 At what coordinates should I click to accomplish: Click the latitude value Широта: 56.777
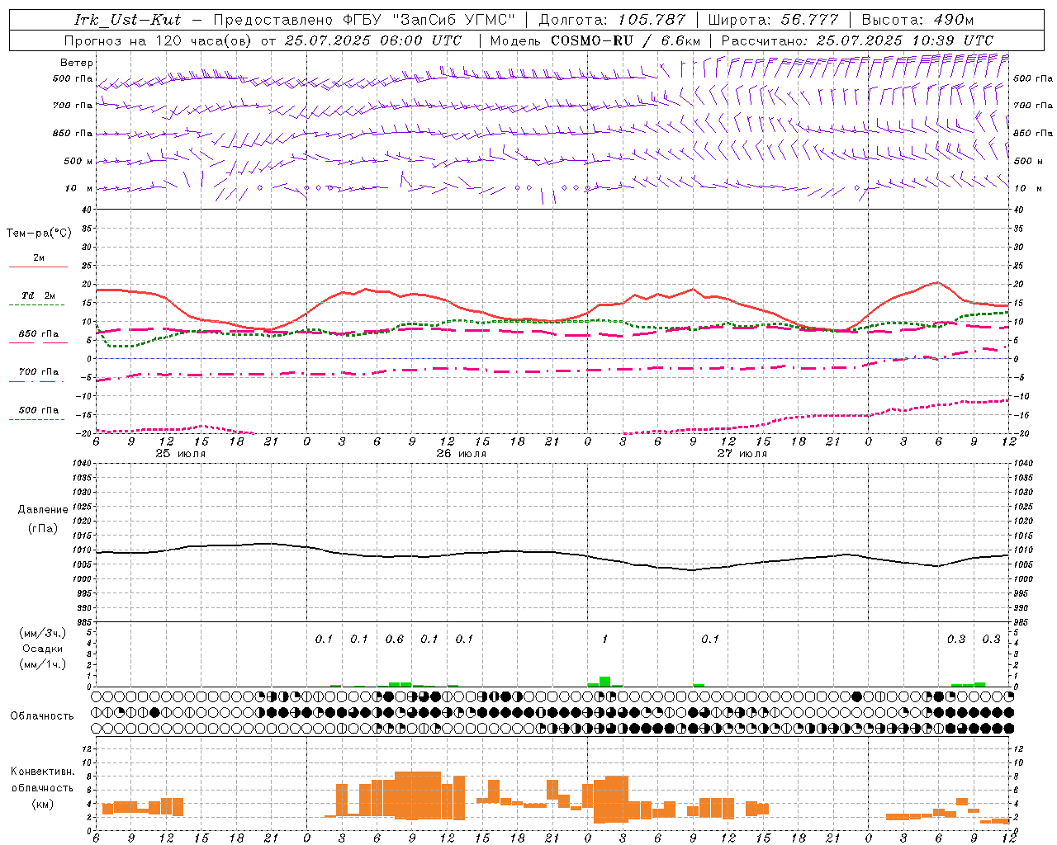pyautogui.click(x=773, y=20)
